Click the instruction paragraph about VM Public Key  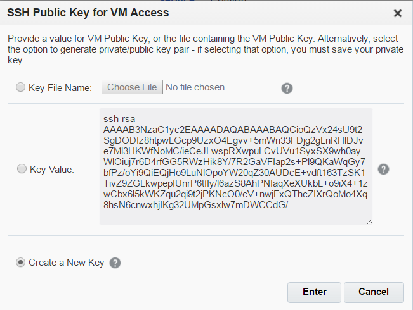203,49
